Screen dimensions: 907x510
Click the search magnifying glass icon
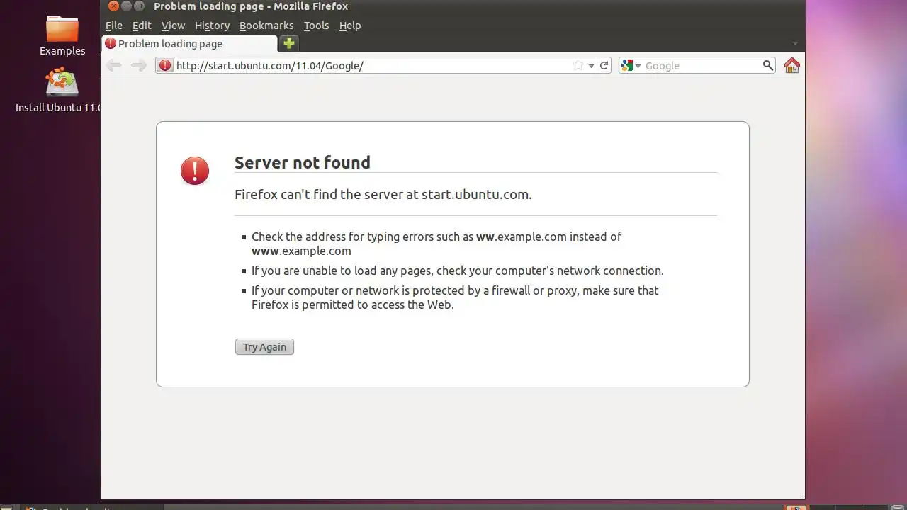[x=768, y=65]
